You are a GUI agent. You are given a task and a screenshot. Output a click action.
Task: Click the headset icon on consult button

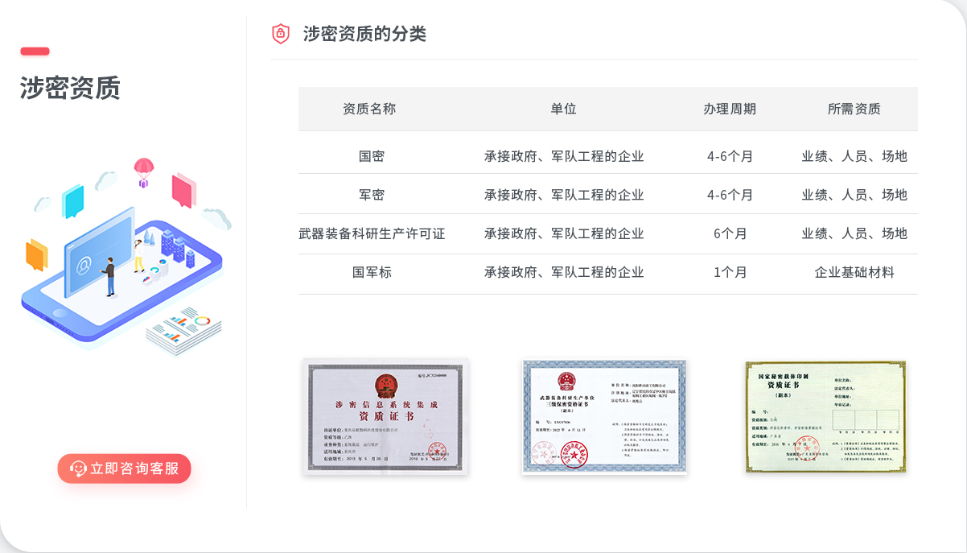[x=77, y=468]
